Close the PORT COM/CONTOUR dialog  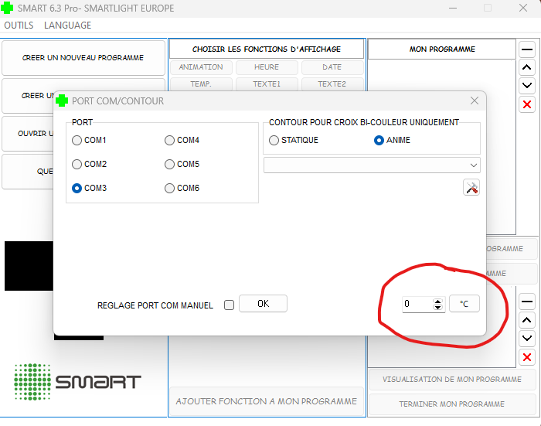click(x=475, y=101)
